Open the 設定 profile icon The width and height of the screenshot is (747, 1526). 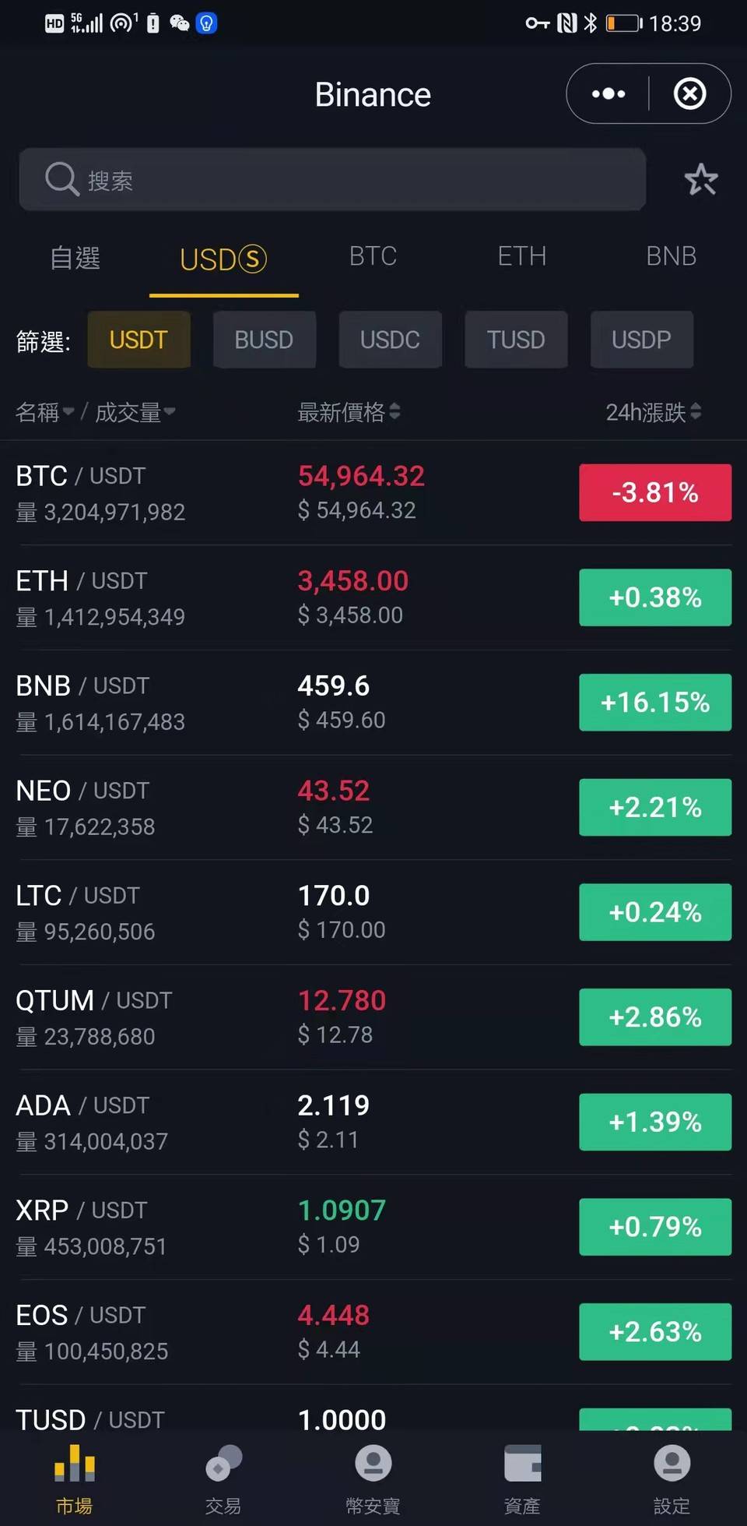click(x=672, y=1464)
